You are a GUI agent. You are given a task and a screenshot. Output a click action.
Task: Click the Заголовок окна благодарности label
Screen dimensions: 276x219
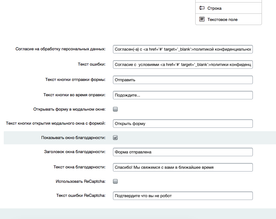tap(74, 152)
